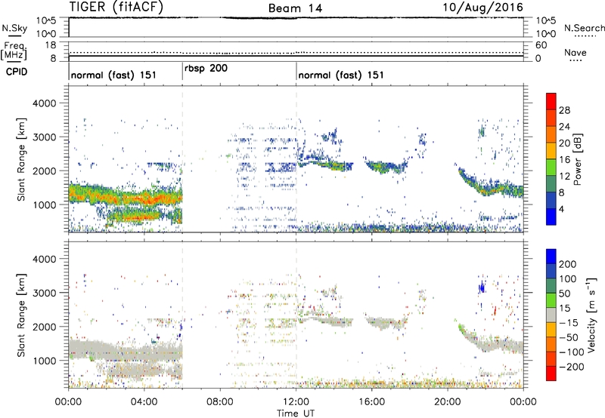Viewport: 605px width, 418px height.
Task: Click the 100 label on Velocity colorbar
Action: [x=568, y=279]
